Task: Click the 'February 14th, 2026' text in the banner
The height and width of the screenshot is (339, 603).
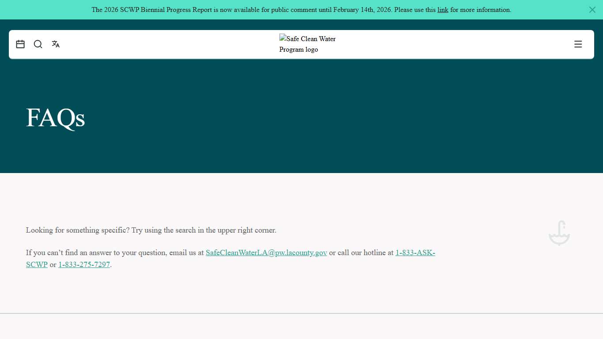Action: pos(362,10)
